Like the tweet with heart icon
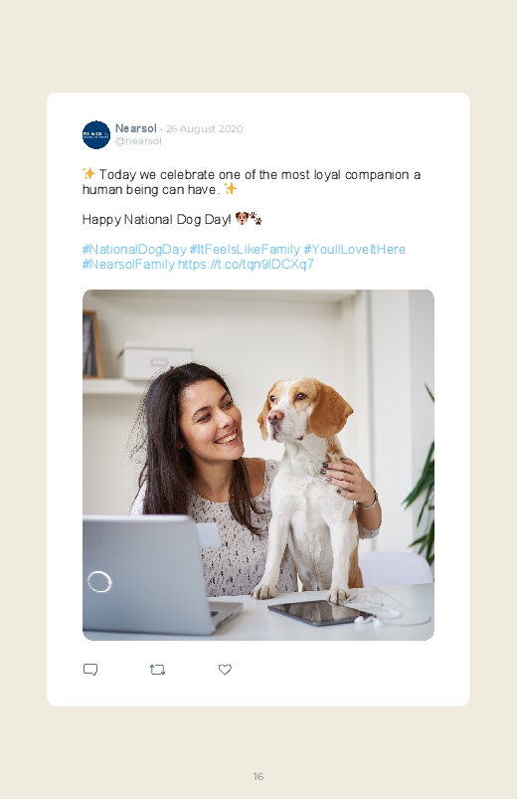 coord(225,669)
